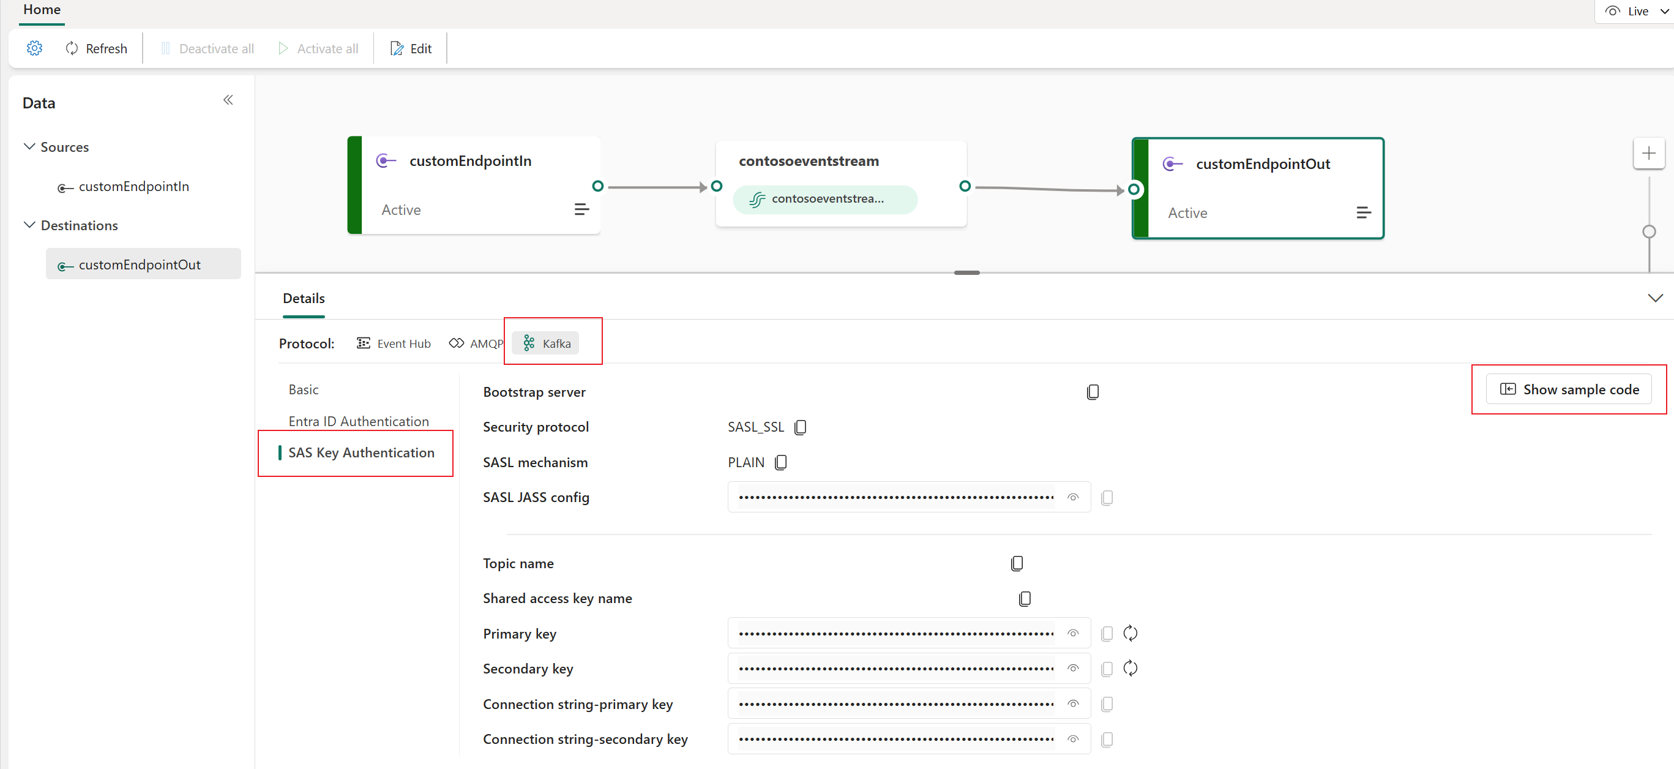
Task: Toggle visibility of SASL JASS config
Action: (x=1073, y=497)
